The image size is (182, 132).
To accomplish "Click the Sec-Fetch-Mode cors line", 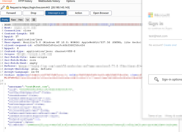I will 20,60.
